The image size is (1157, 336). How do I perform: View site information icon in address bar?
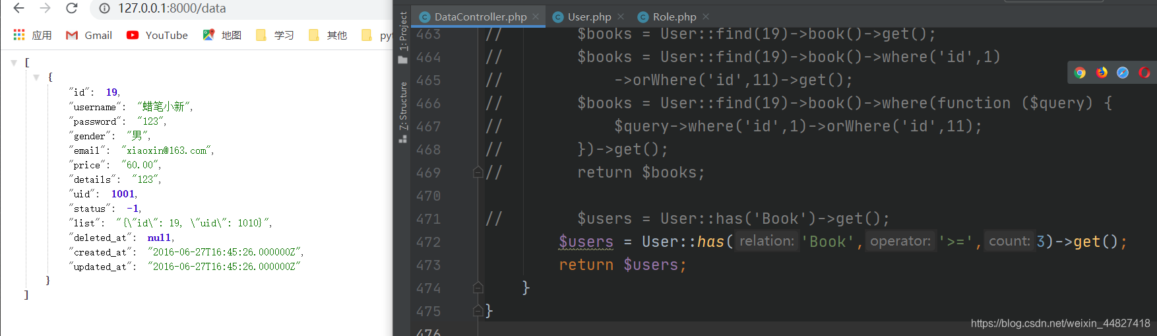[104, 9]
